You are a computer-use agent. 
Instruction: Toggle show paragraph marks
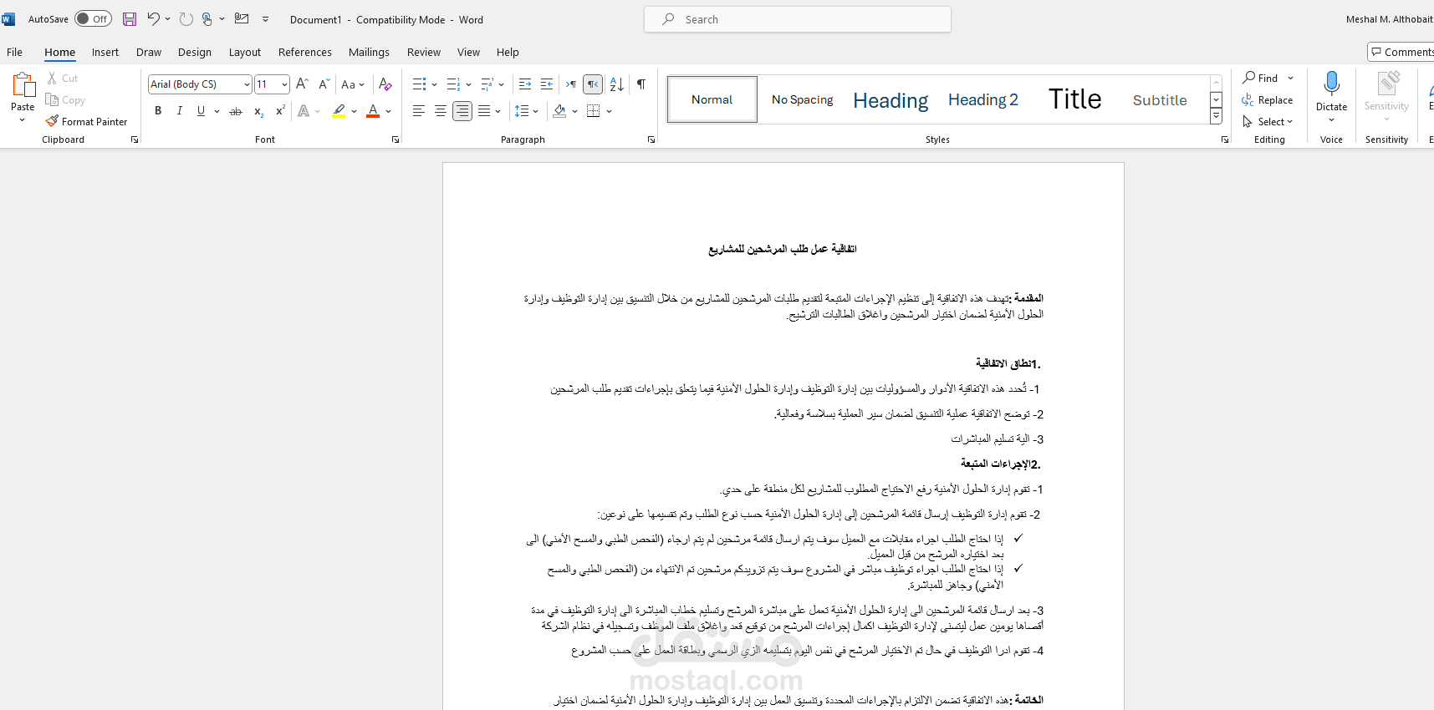tap(641, 84)
